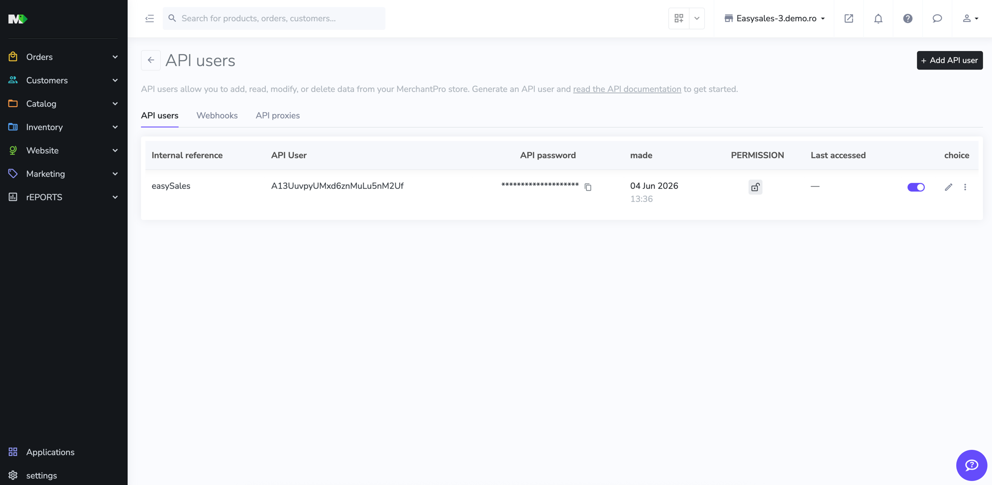Copy the easySales API password
The height and width of the screenshot is (485, 992).
[x=588, y=187]
